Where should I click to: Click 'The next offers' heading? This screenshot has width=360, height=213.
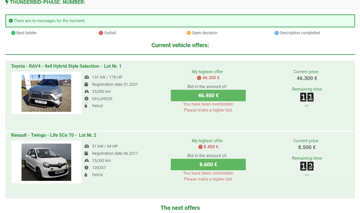180,208
